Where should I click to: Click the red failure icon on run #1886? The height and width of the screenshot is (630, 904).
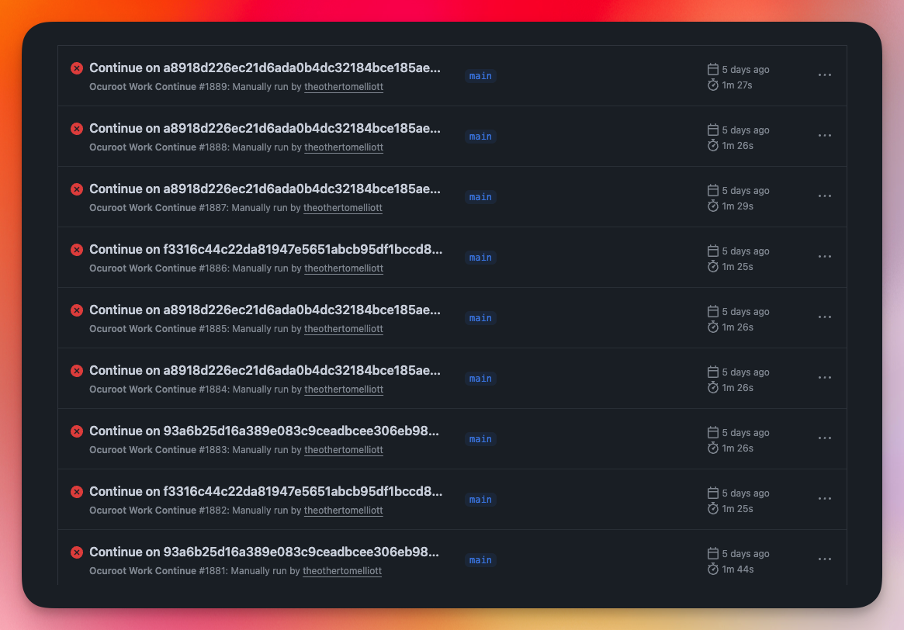point(76,249)
